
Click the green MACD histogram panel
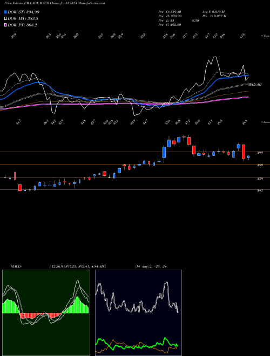[x=46, y=313]
